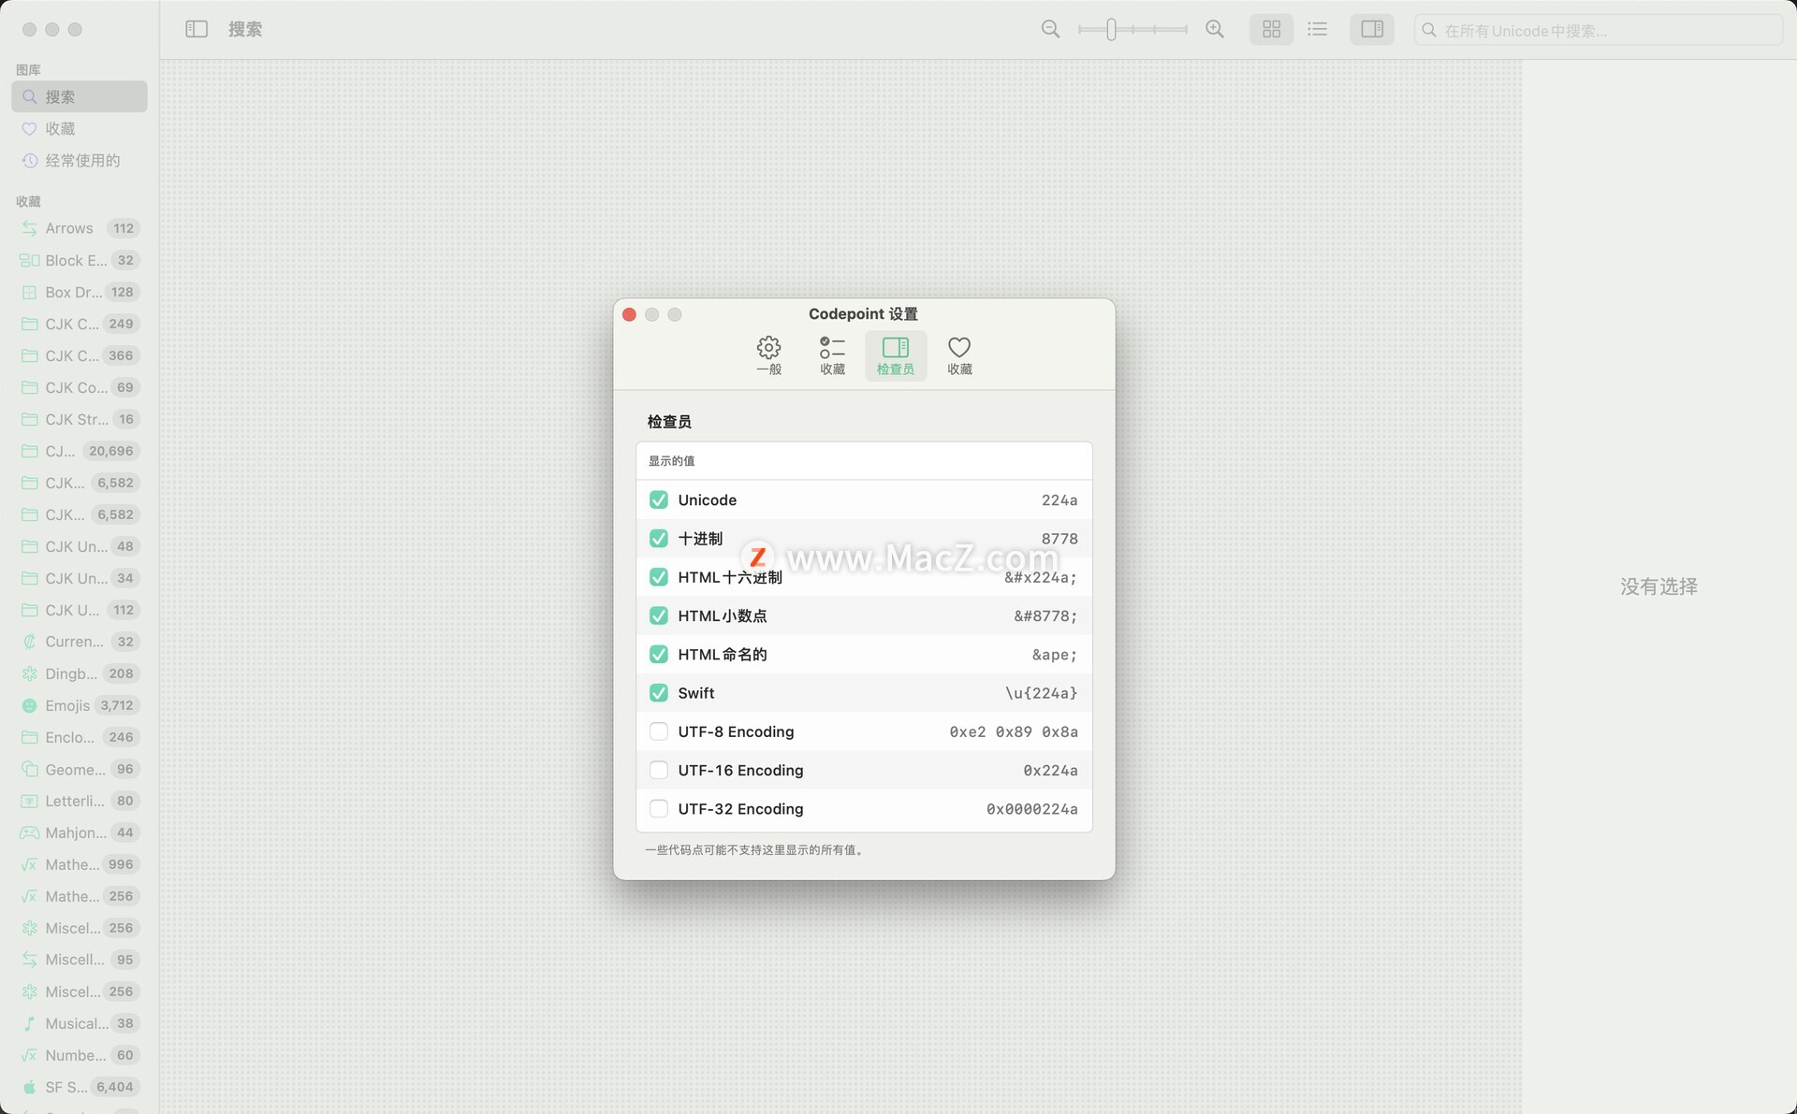Click the Miscel... 256 icon above Miscell... 95
Screen dimensions: 1797x1114
coord(29,928)
